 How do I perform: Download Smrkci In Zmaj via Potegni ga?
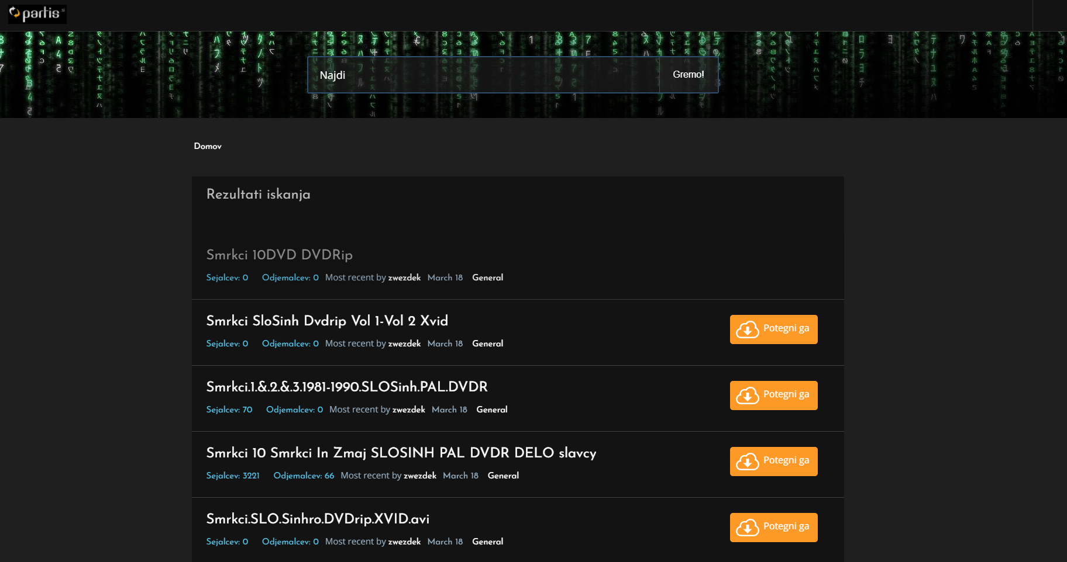click(773, 462)
